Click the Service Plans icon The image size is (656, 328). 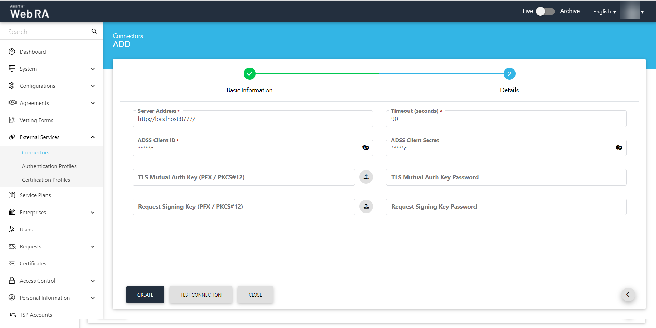12,195
